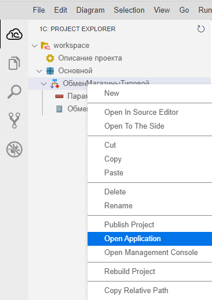The width and height of the screenshot is (212, 300).
Task: Open the Run menu
Action: pyautogui.click(x=205, y=10)
